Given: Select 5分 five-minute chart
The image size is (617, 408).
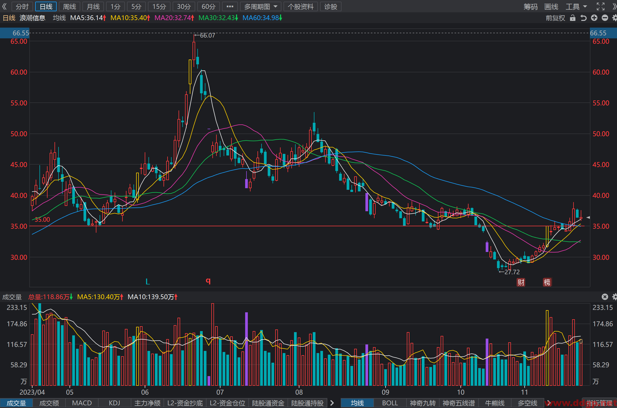Looking at the screenshot, I should tap(136, 6).
